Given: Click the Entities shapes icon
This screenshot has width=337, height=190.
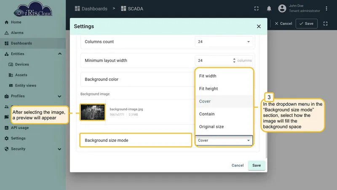Looking at the screenshot, I should pos(6,54).
